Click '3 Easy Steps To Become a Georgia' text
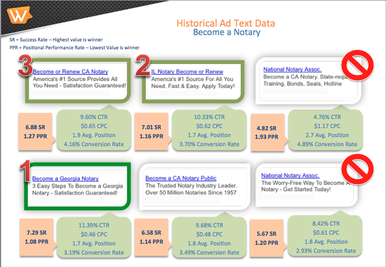Image resolution: width=386 pixels, height=267 pixels. [78, 186]
